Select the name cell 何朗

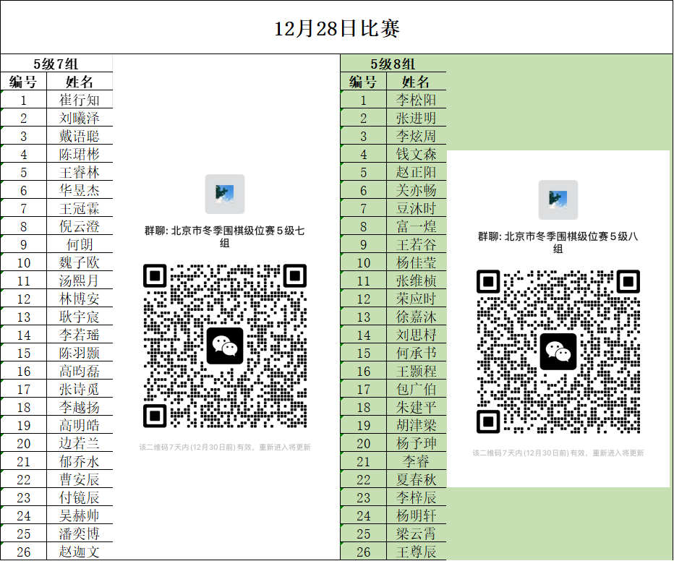(x=80, y=244)
